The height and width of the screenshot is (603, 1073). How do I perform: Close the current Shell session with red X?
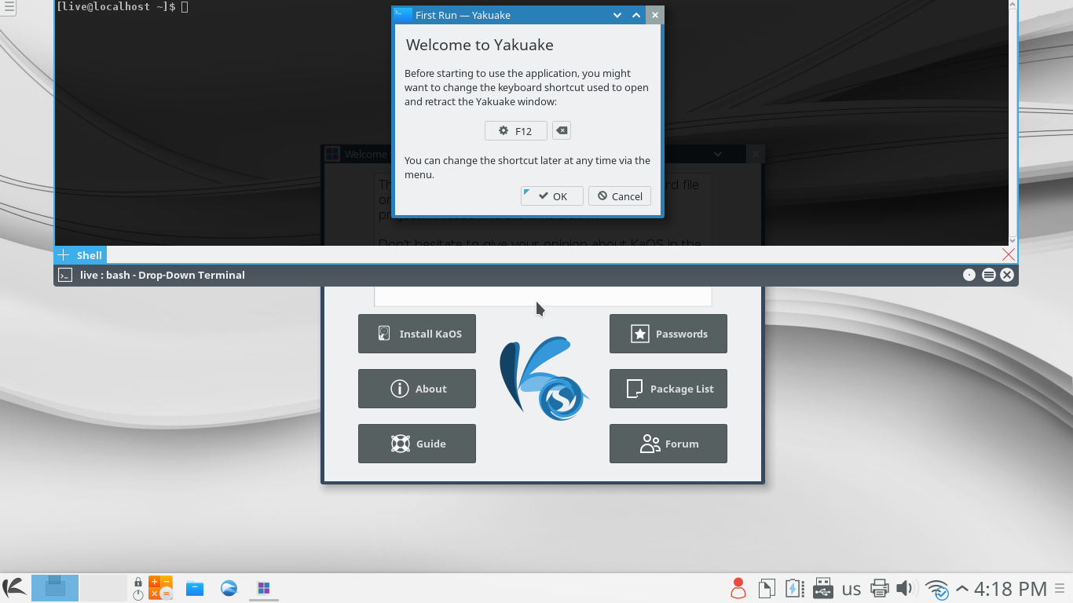[x=1009, y=254]
